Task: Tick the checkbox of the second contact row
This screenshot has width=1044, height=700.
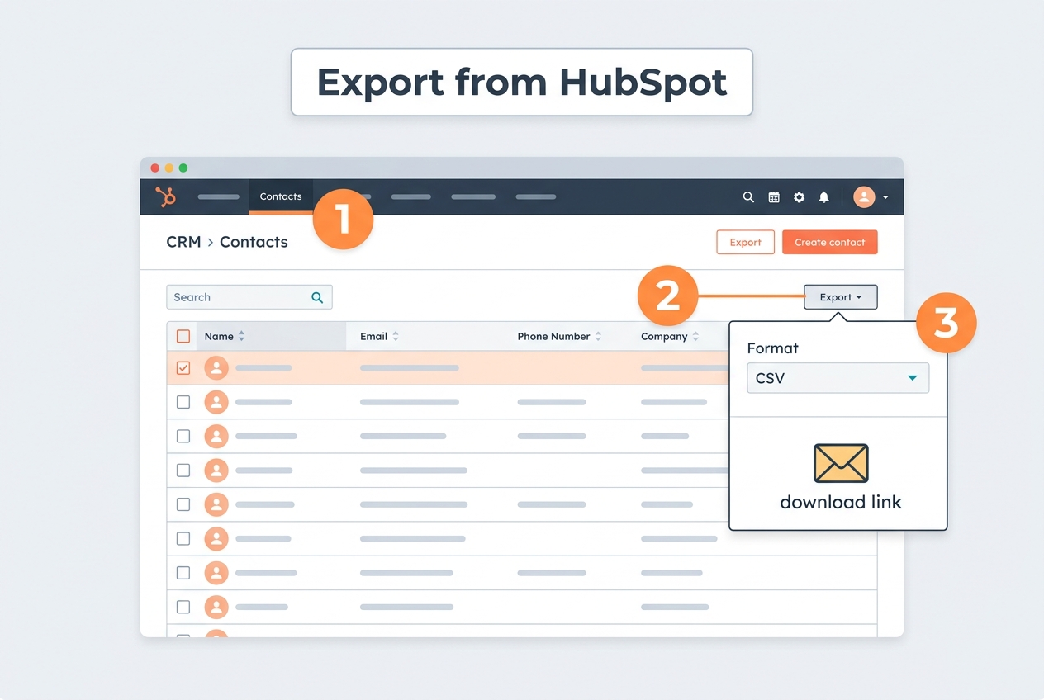Action: click(x=183, y=402)
